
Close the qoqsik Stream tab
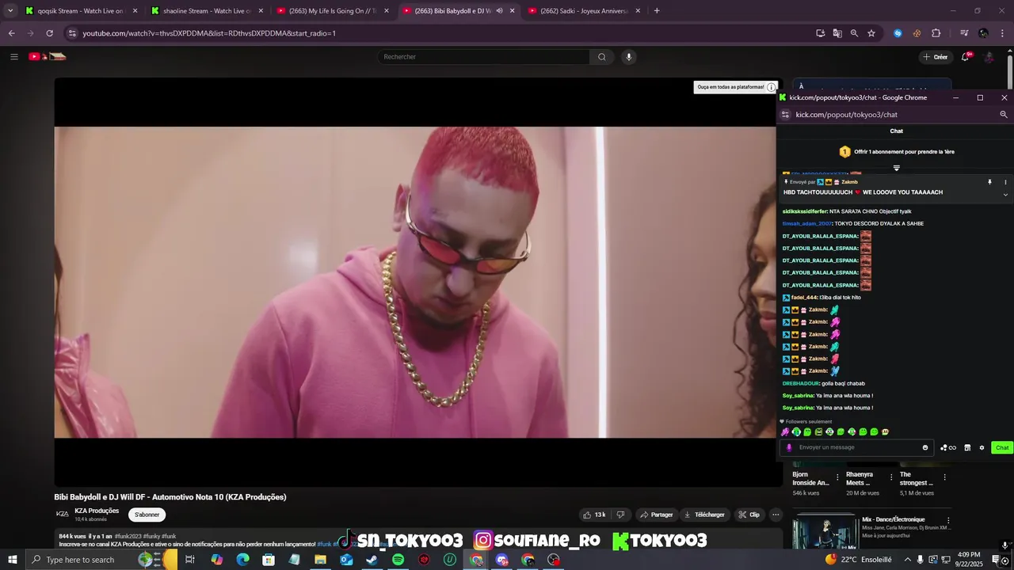(x=135, y=11)
